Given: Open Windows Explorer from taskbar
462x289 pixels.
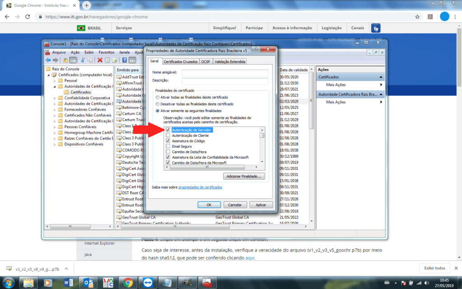Looking at the screenshot, I should pyautogui.click(x=28, y=283).
